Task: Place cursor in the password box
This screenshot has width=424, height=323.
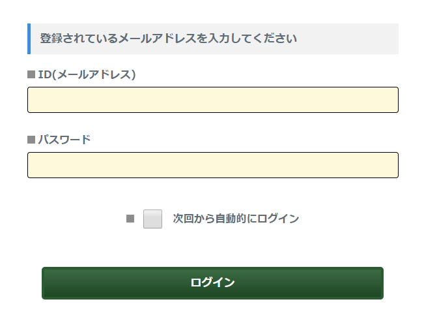Action: pyautogui.click(x=212, y=165)
